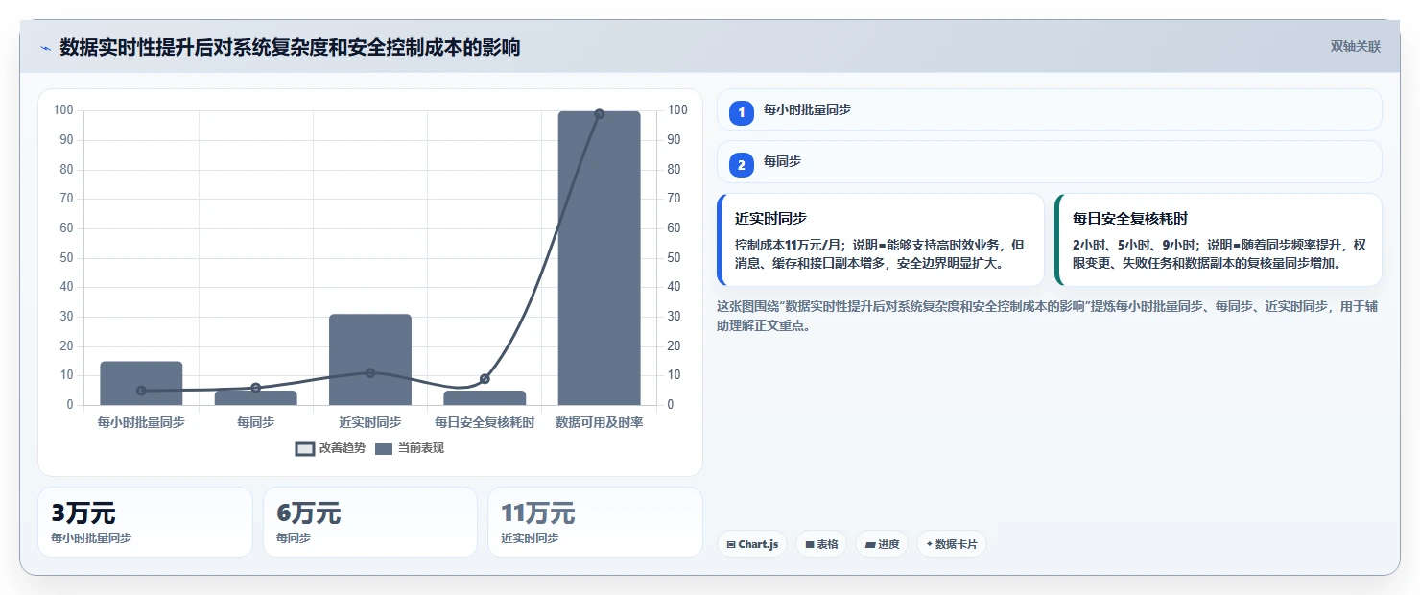1420x595 pixels.
Task: Select the 3万元 stat card
Action: (x=145, y=522)
